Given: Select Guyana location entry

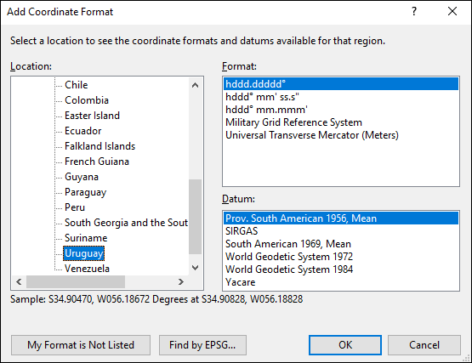Looking at the screenshot, I should [82, 177].
